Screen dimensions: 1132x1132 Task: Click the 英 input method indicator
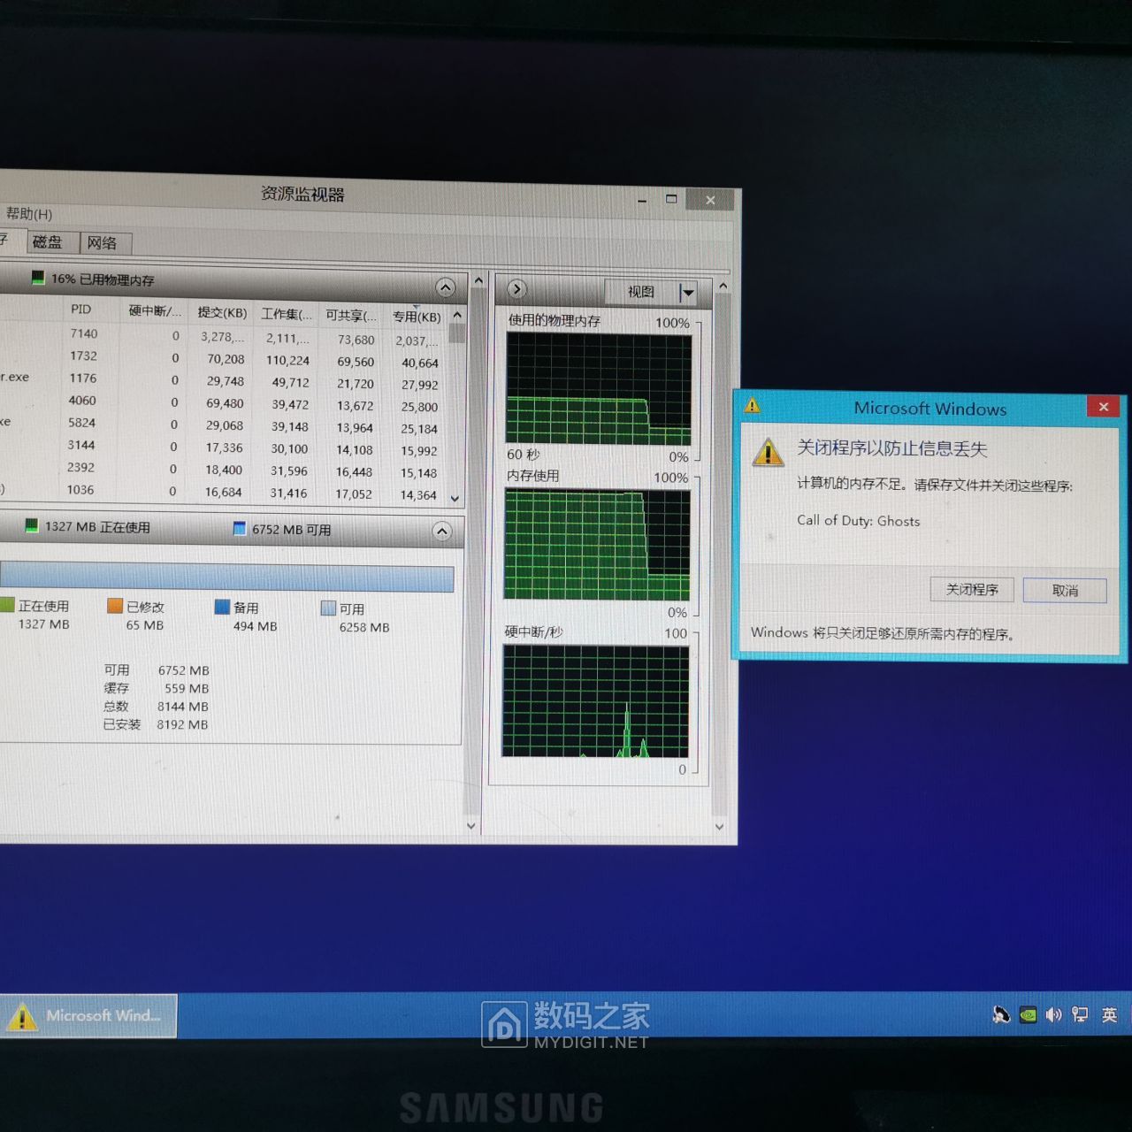(x=1109, y=1015)
